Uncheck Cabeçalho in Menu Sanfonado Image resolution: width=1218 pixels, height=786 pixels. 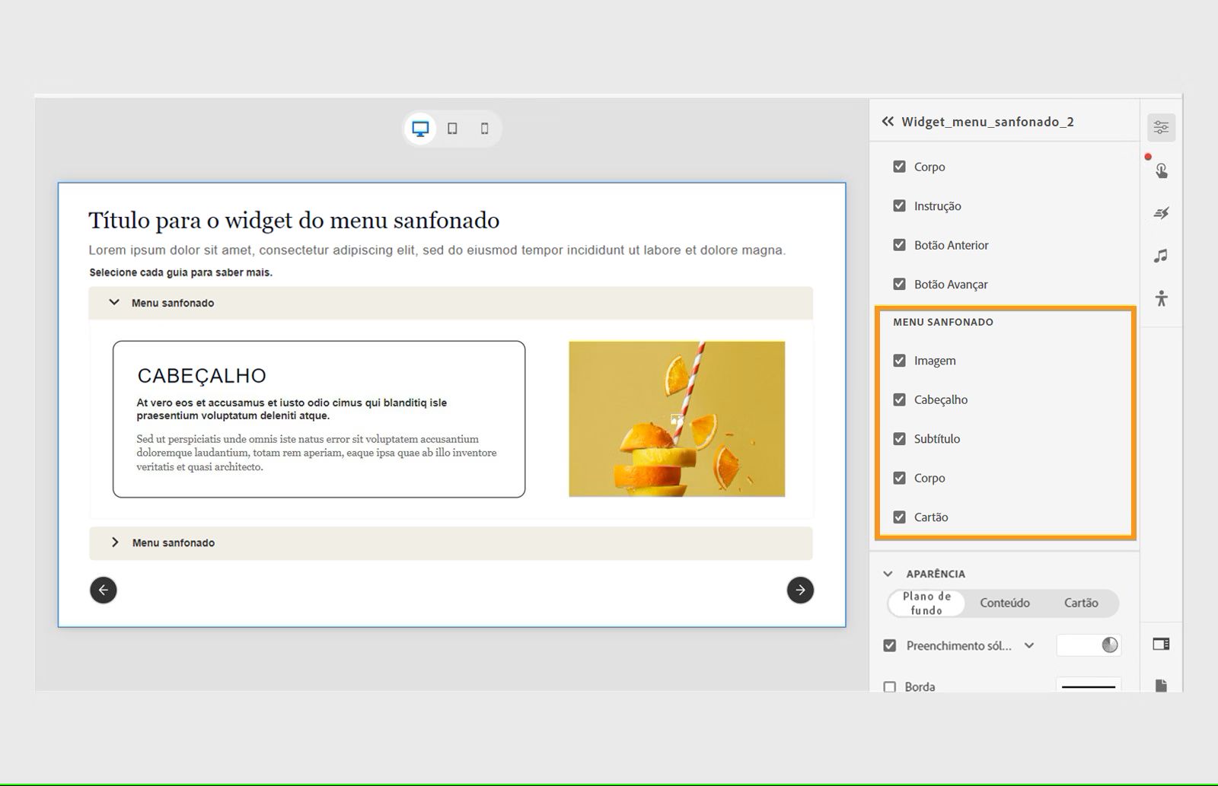click(x=899, y=399)
